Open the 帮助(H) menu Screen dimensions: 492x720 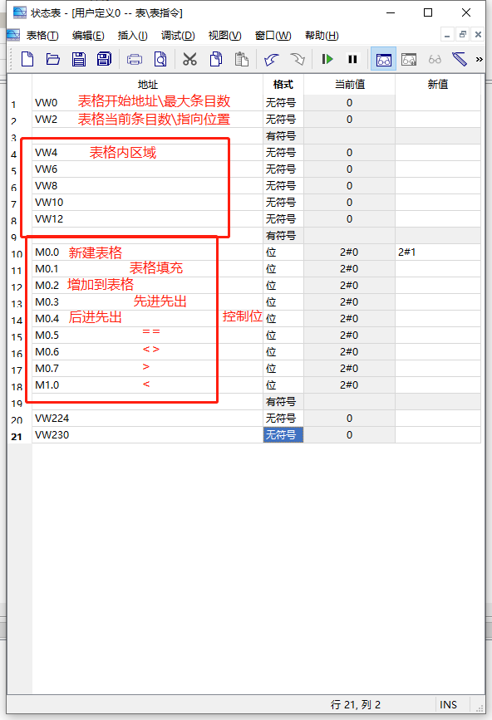tap(322, 36)
